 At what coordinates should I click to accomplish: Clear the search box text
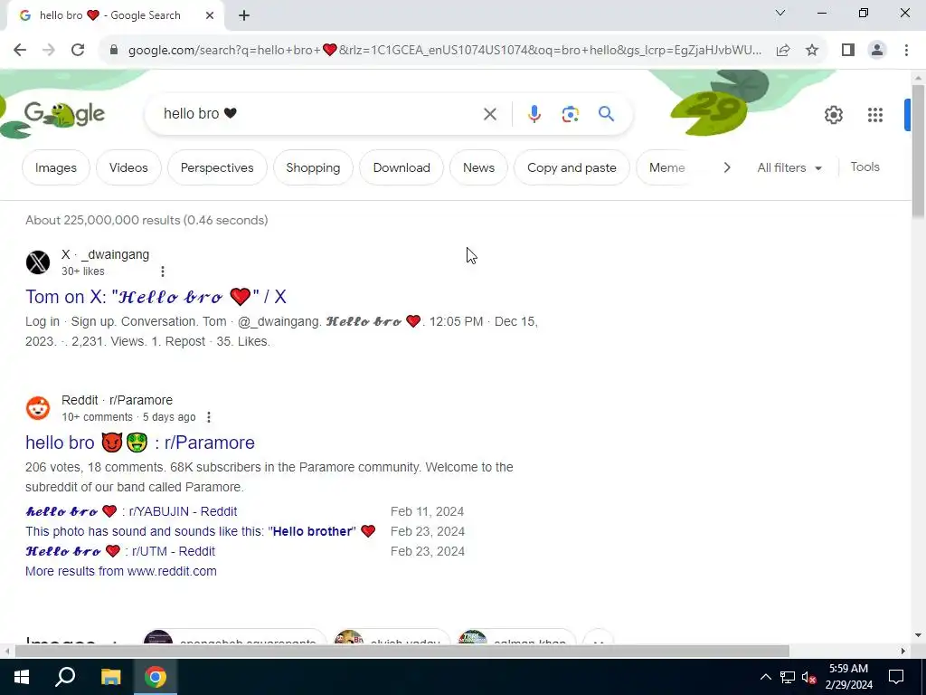click(x=489, y=114)
